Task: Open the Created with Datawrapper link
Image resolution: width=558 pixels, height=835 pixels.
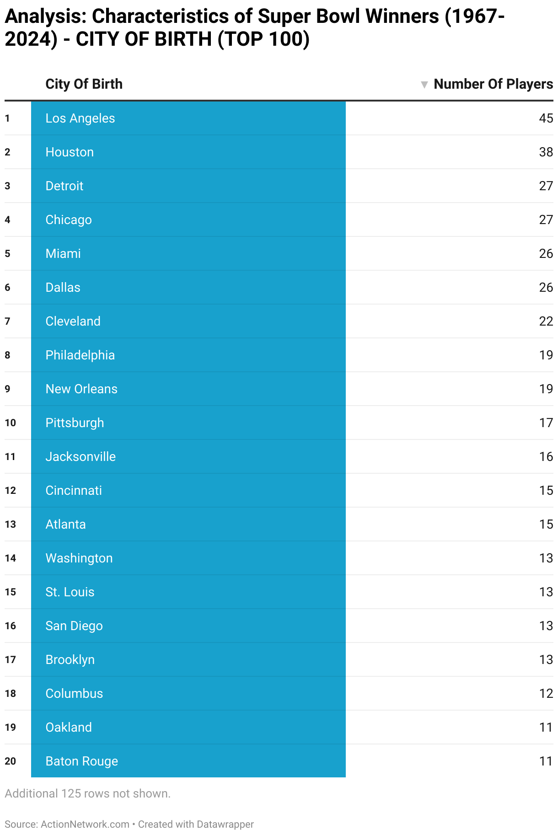Action: pyautogui.click(x=196, y=824)
